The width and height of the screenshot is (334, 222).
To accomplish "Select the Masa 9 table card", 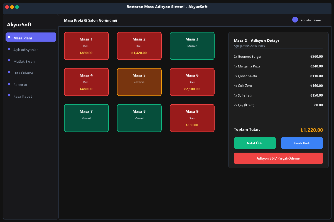I will click(x=192, y=118).
